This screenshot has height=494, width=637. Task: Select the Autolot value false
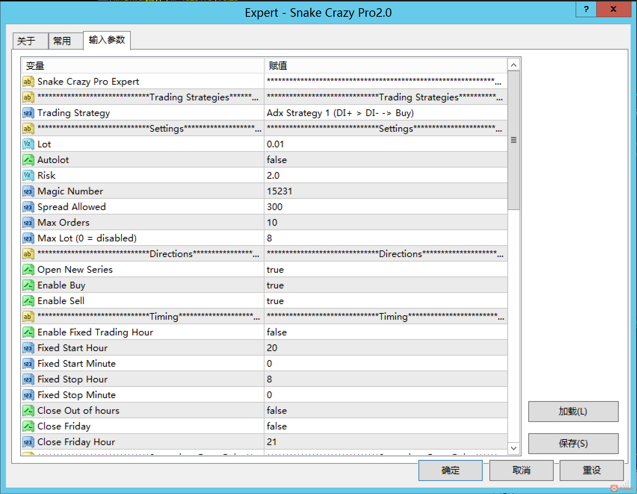tap(386, 160)
